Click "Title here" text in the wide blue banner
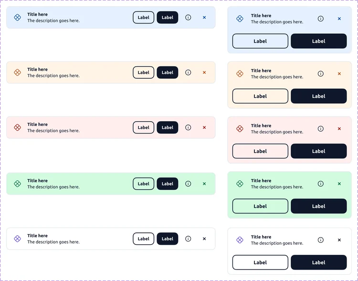This screenshot has width=358, height=281. (x=37, y=14)
